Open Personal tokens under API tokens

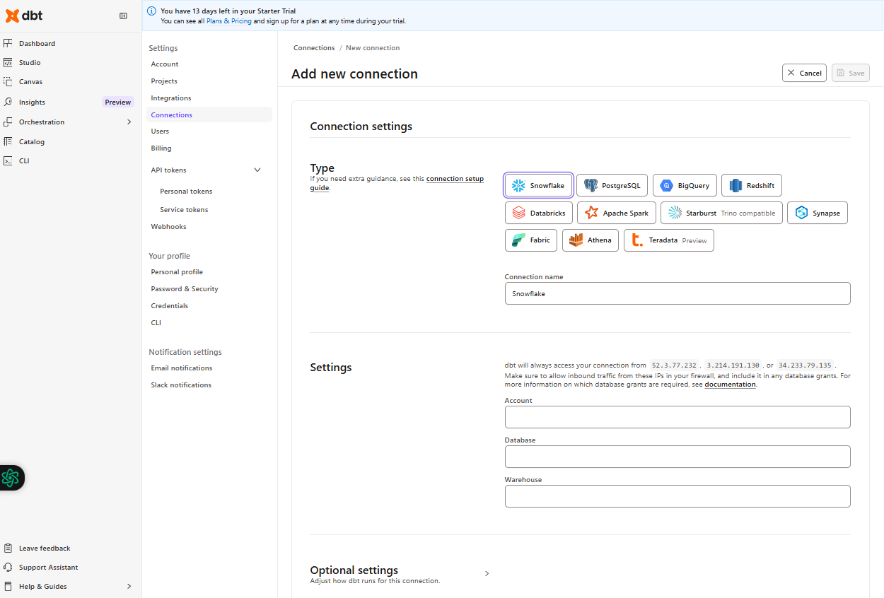186,191
